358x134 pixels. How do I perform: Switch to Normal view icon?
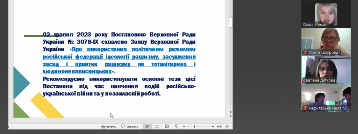pos(148,126)
